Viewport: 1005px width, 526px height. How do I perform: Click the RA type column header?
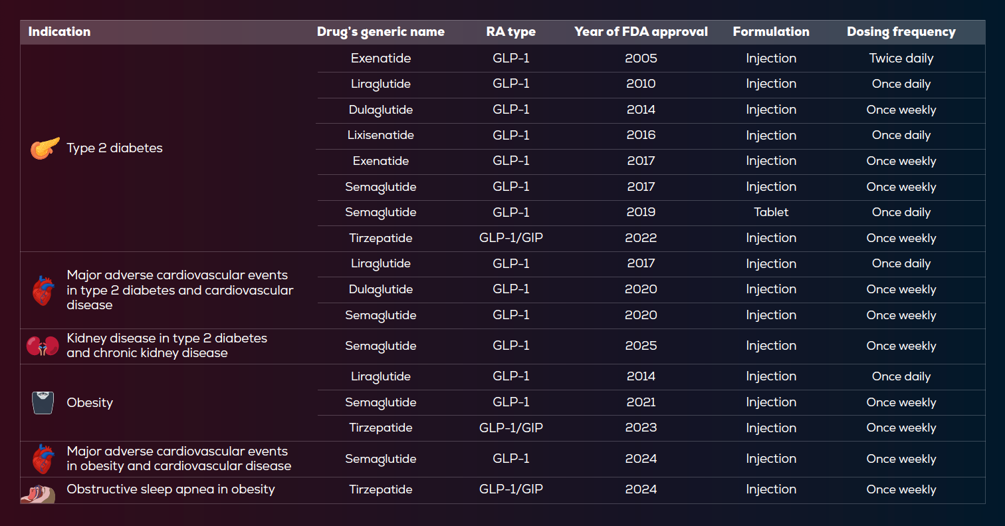510,32
